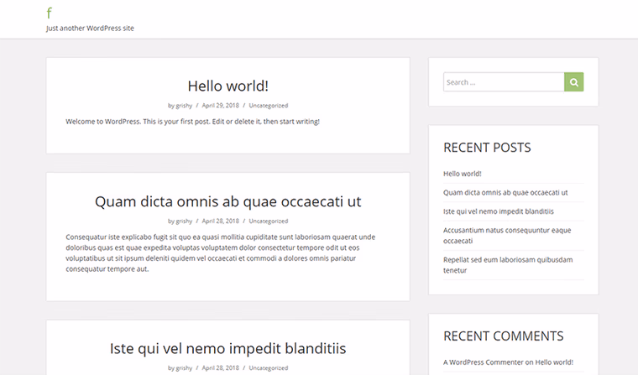This screenshot has width=638, height=375.
Task: Click author 'grishy' under Quam dicta post
Action: point(183,221)
